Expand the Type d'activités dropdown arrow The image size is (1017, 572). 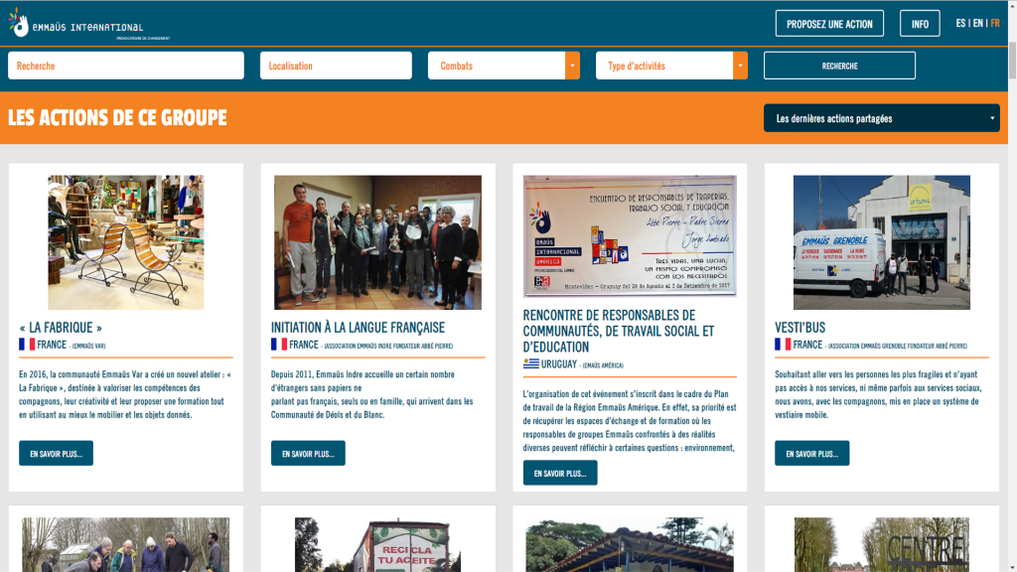click(x=740, y=66)
